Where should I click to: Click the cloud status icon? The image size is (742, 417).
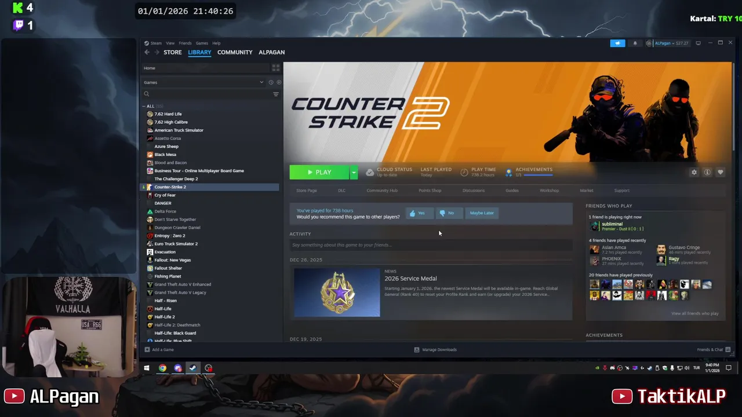pyautogui.click(x=370, y=172)
